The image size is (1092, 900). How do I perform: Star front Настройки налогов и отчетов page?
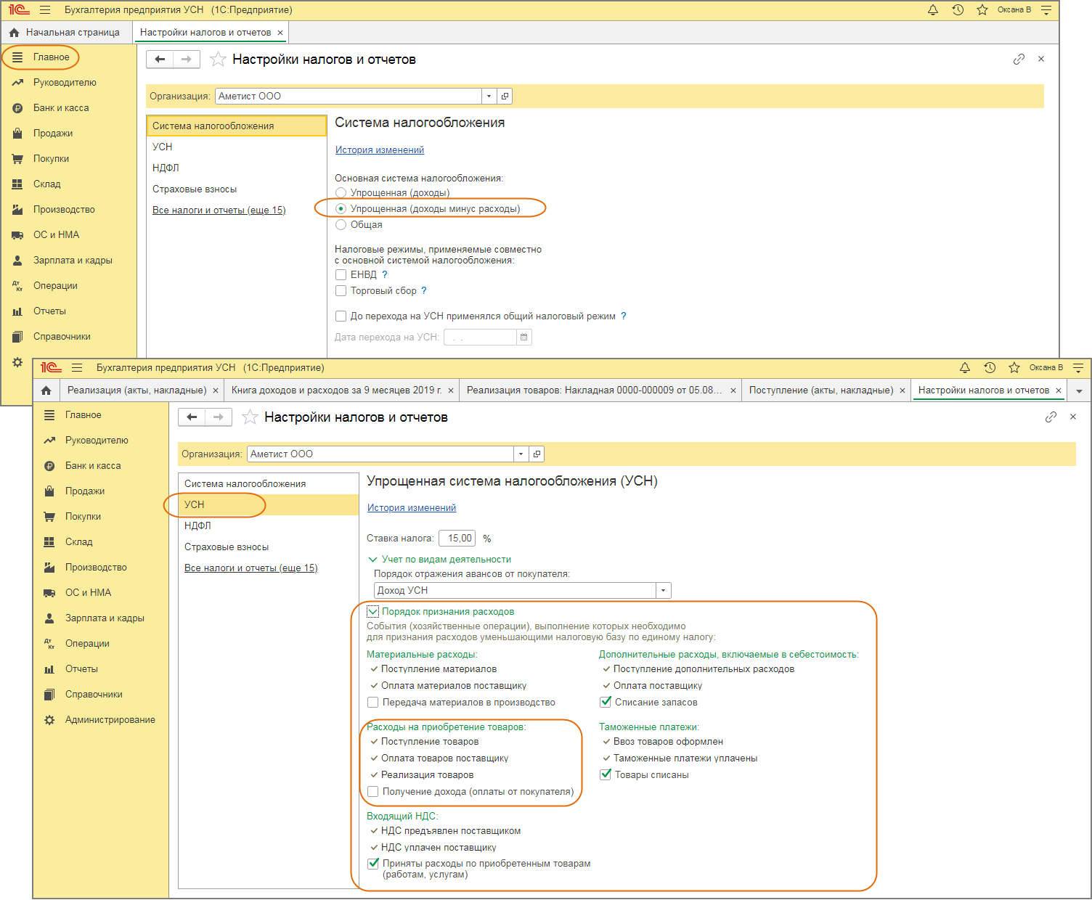click(x=250, y=417)
